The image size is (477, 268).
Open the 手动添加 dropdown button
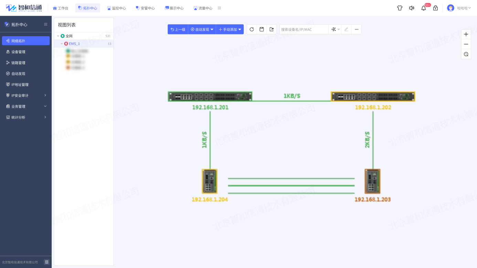coord(230,30)
